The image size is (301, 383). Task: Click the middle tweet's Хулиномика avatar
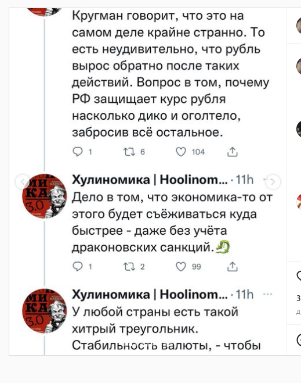point(44,196)
